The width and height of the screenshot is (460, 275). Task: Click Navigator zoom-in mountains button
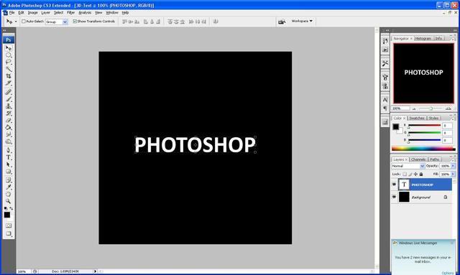point(448,108)
